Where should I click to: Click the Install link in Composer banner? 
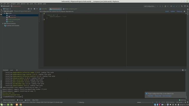click(x=167, y=11)
